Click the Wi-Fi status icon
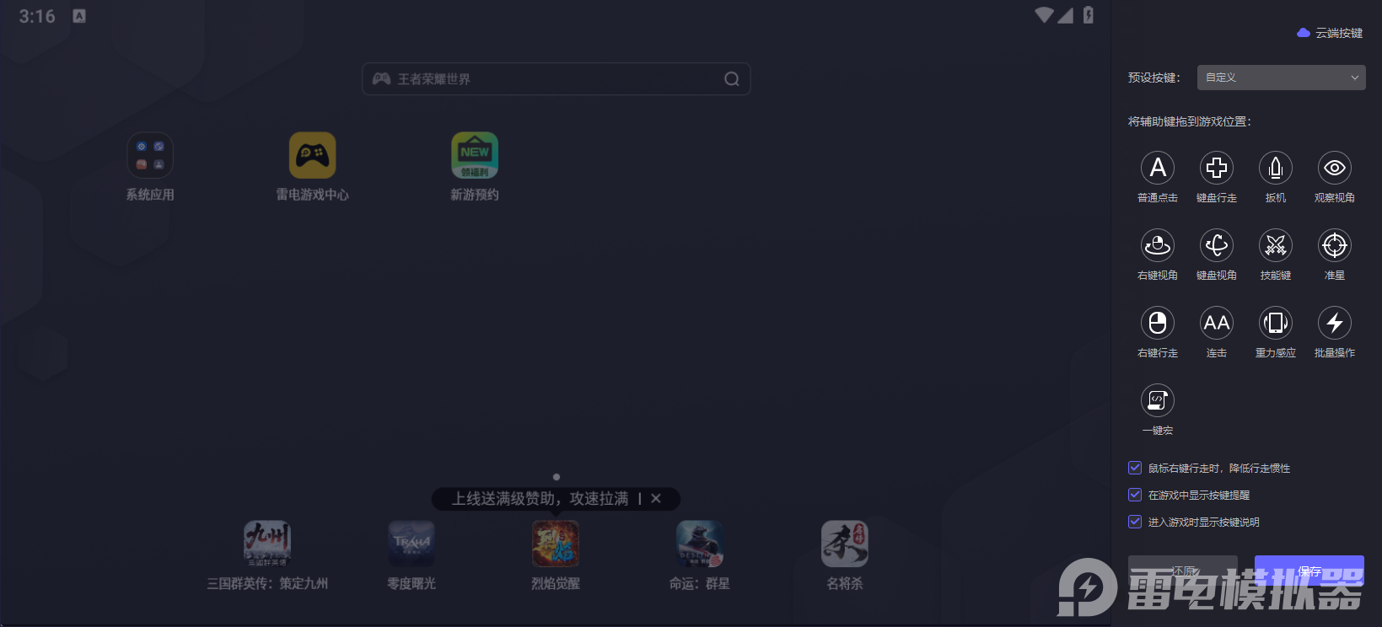Screen dimensions: 1382x627 coord(1044,15)
